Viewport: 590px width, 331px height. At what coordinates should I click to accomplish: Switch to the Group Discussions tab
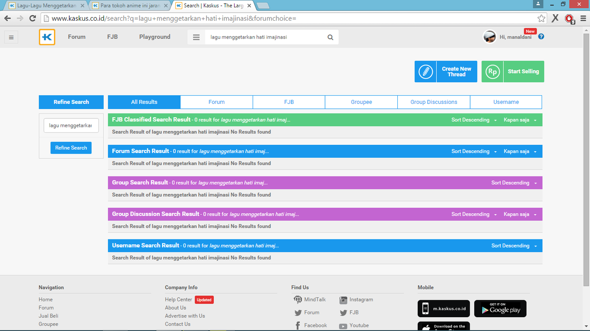(434, 102)
